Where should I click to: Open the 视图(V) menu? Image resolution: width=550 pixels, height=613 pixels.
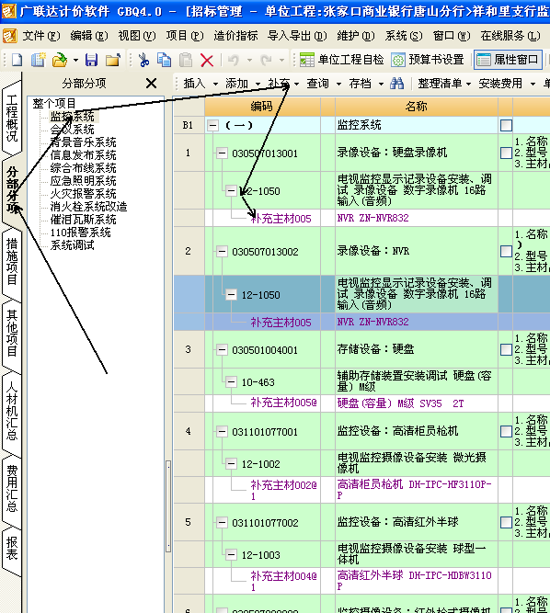137,36
